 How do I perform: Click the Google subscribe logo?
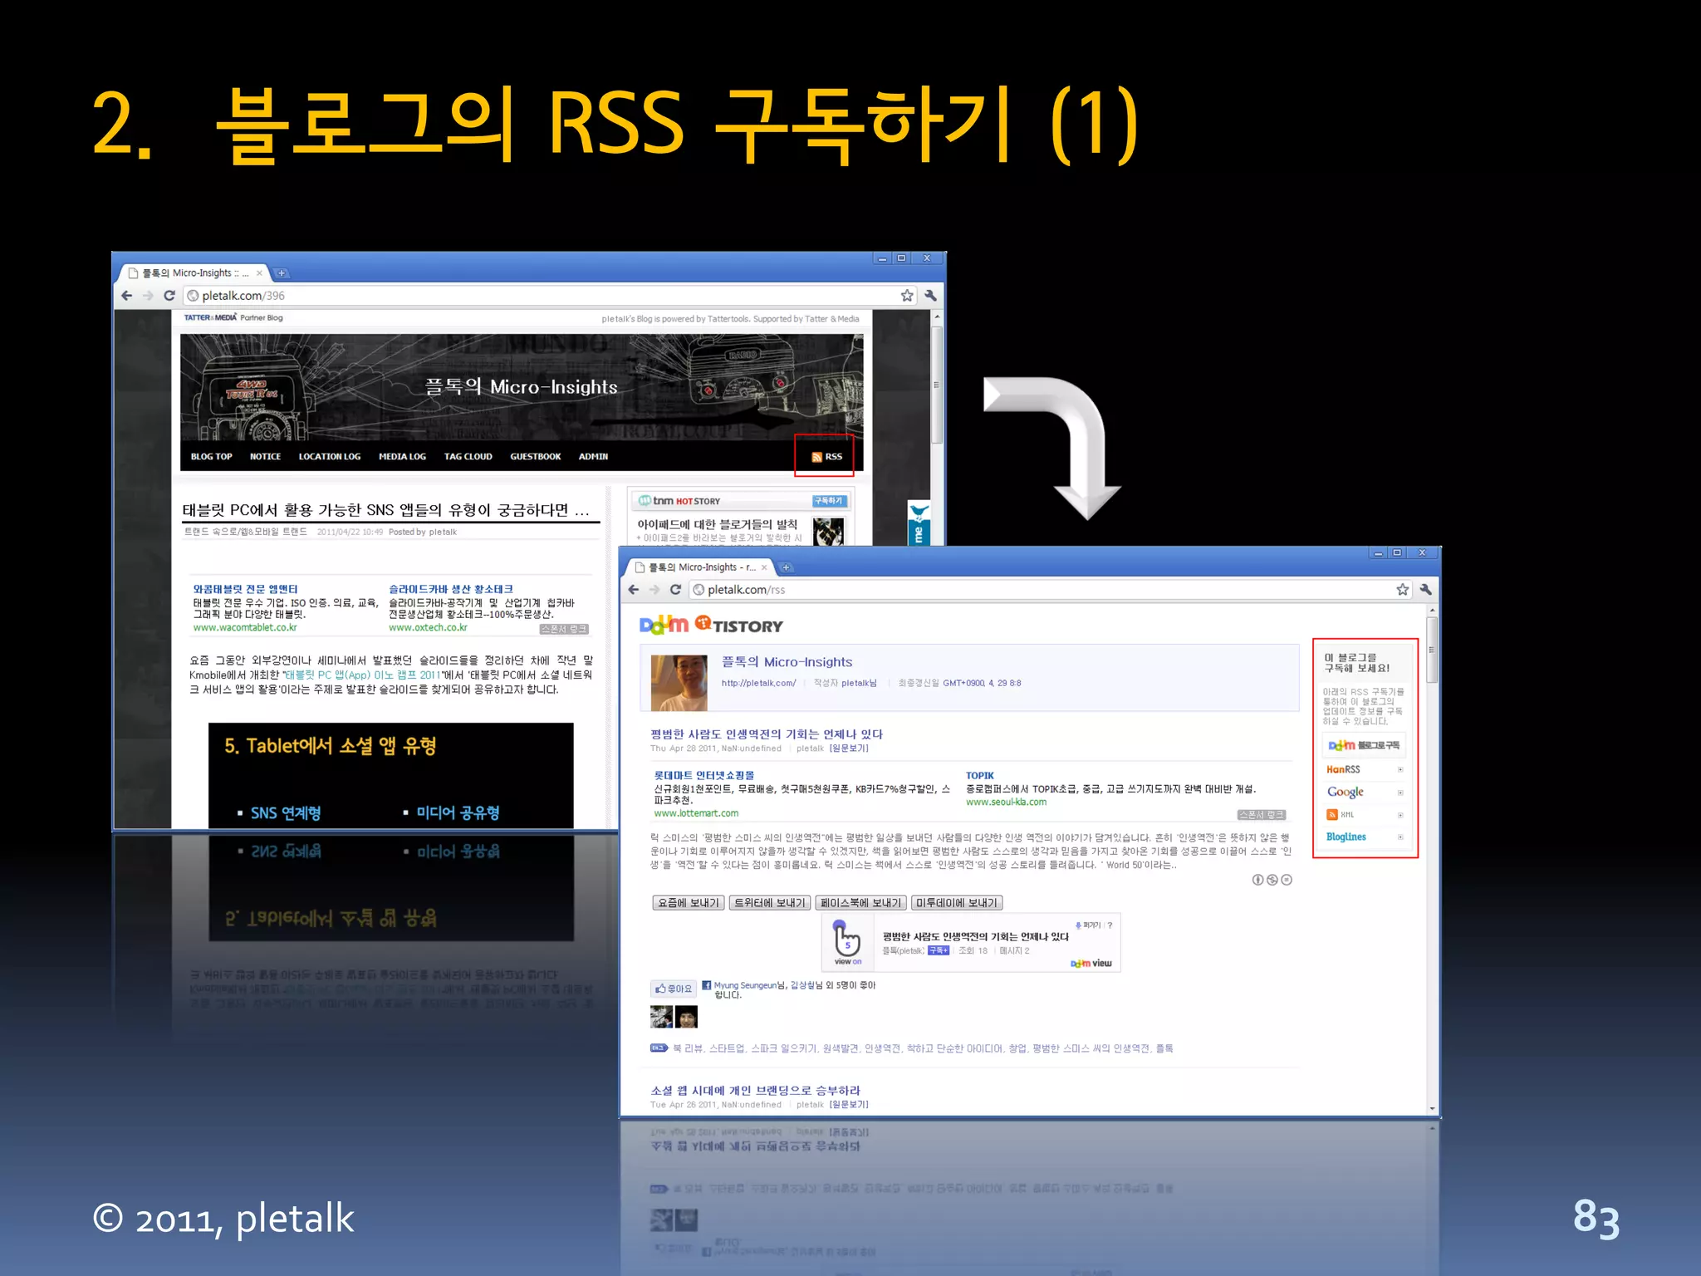point(1346,793)
